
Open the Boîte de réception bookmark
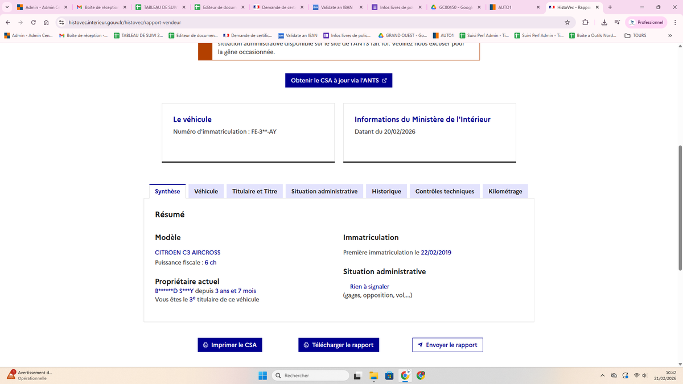pyautogui.click(x=83, y=35)
